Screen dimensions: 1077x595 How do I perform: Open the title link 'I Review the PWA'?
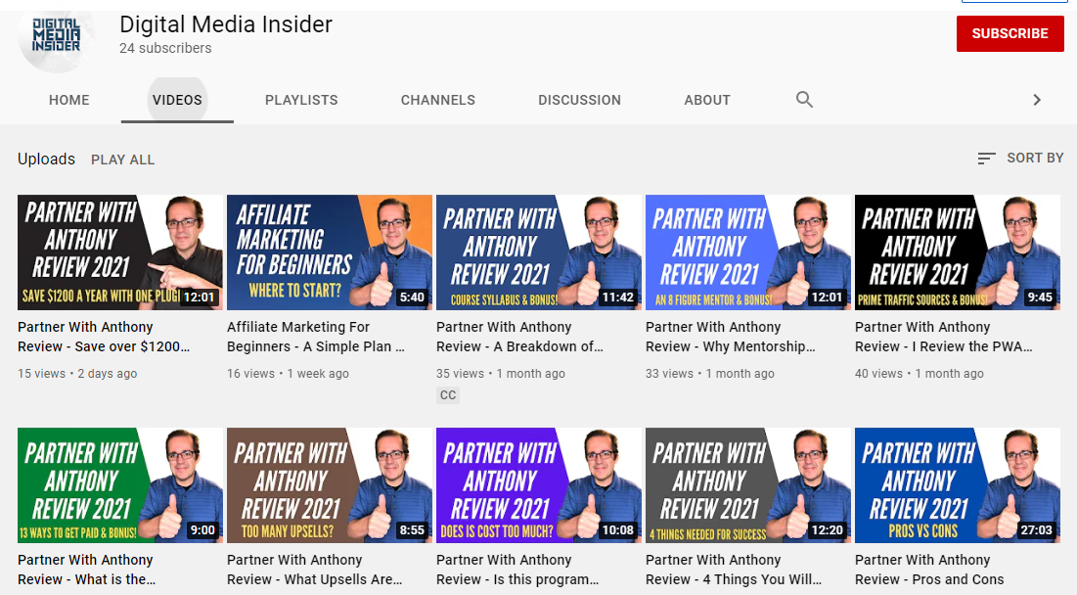point(944,337)
